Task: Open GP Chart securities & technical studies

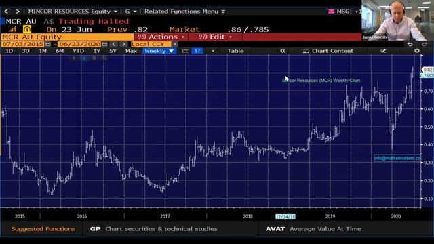Action: (x=154, y=229)
